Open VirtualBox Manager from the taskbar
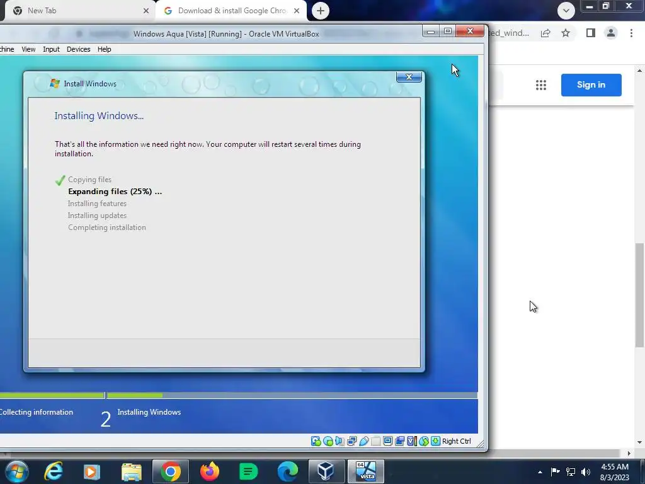This screenshot has width=645, height=484. click(326, 471)
